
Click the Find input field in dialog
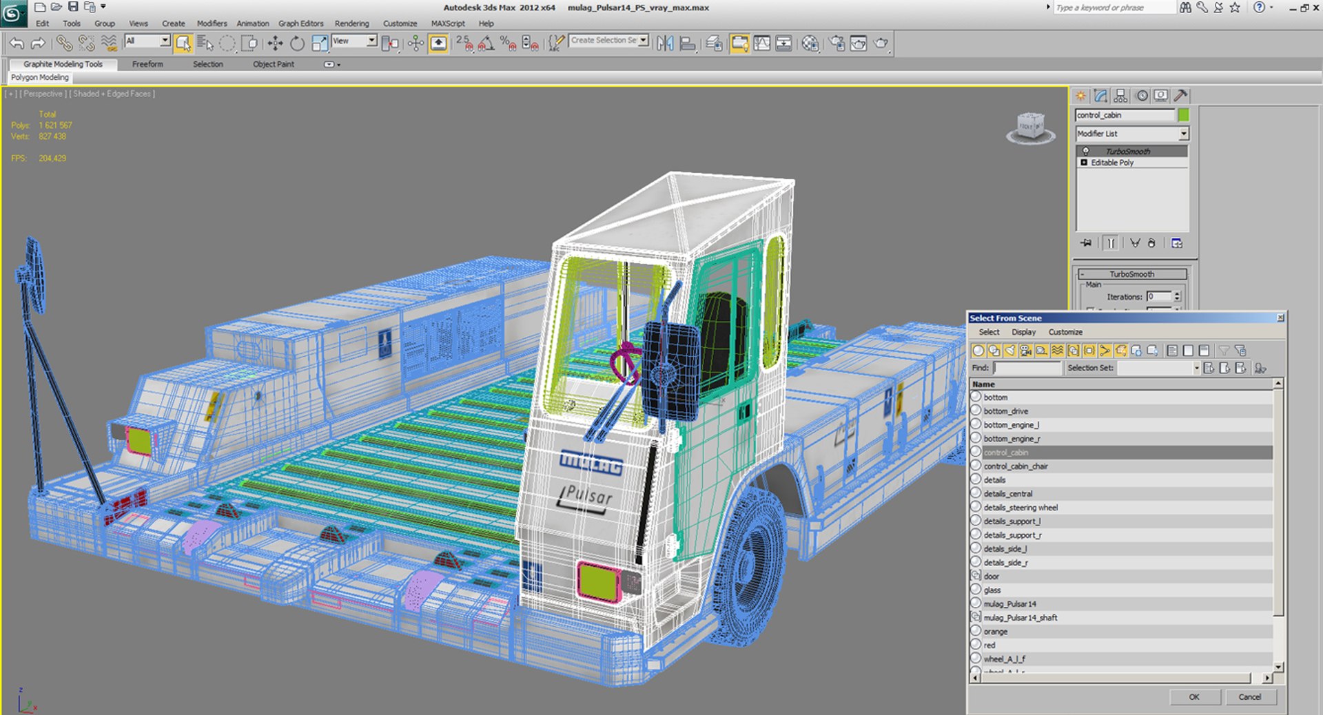pyautogui.click(x=1028, y=369)
